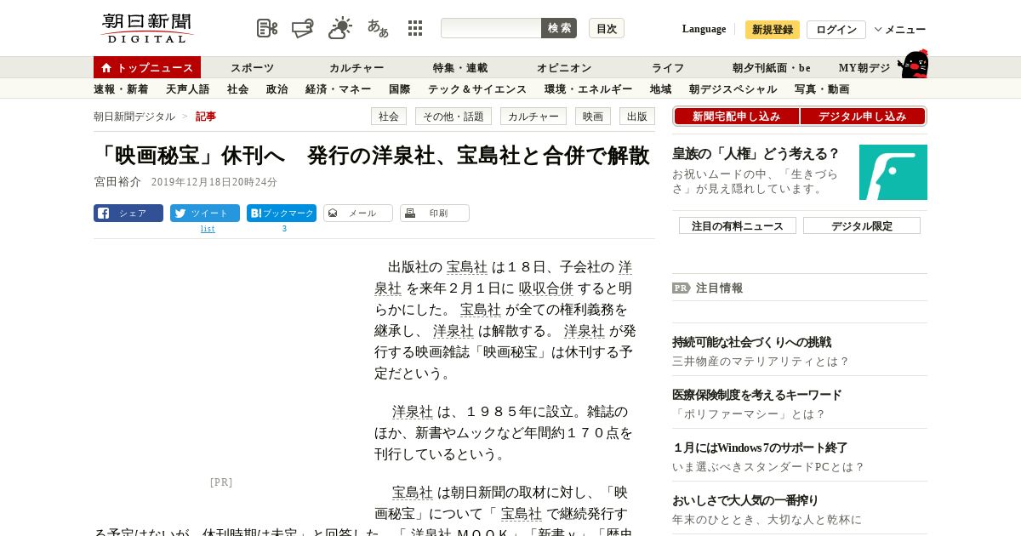Image resolution: width=1021 pixels, height=536 pixels.
Task: Select 天声人語 in the sub menu
Action: (x=188, y=89)
